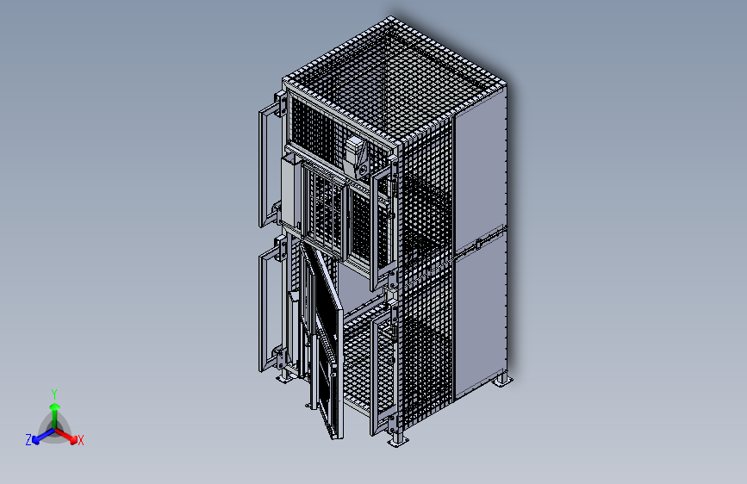Select the motor unit on upper front frame
This screenshot has height=484, width=747.
click(x=356, y=156)
